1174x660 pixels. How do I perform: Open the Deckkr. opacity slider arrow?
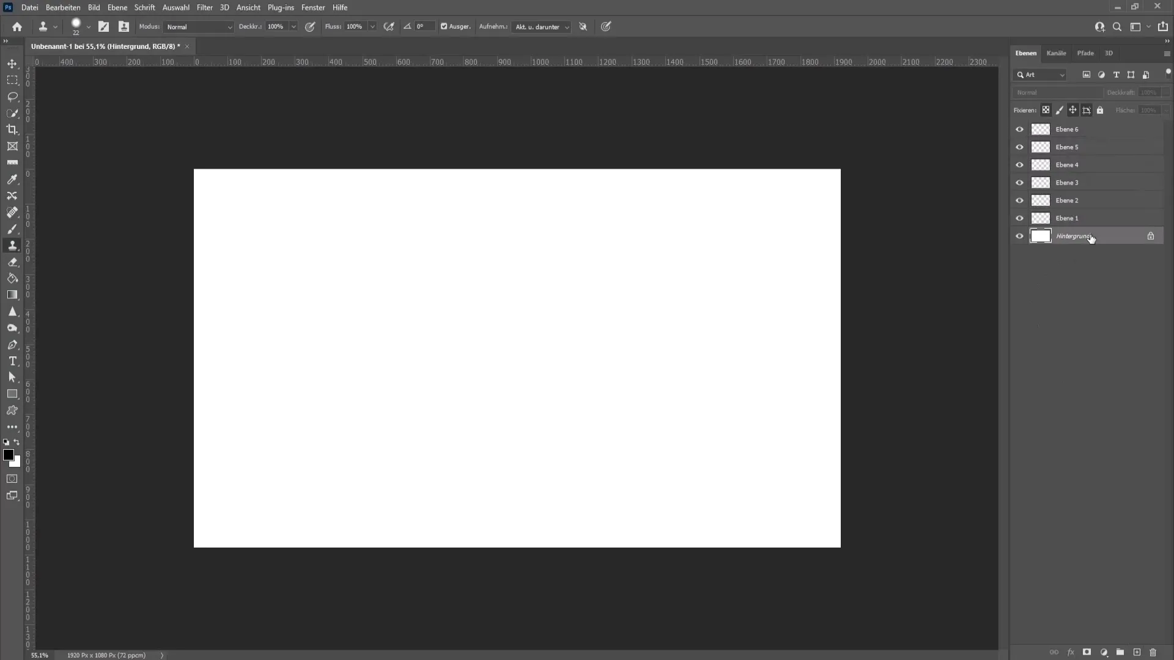293,27
